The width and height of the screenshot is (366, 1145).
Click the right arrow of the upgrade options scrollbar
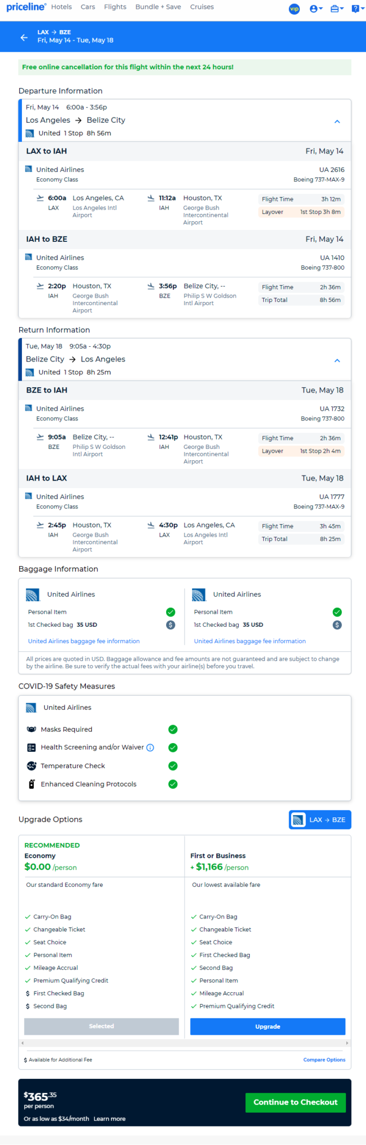pyautogui.click(x=347, y=1043)
